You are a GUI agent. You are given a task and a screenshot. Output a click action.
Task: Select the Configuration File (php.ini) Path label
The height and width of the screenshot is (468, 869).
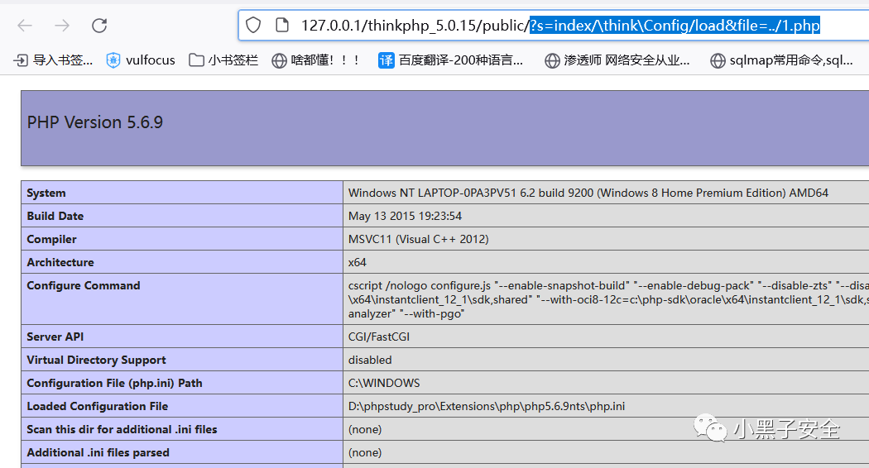point(114,384)
